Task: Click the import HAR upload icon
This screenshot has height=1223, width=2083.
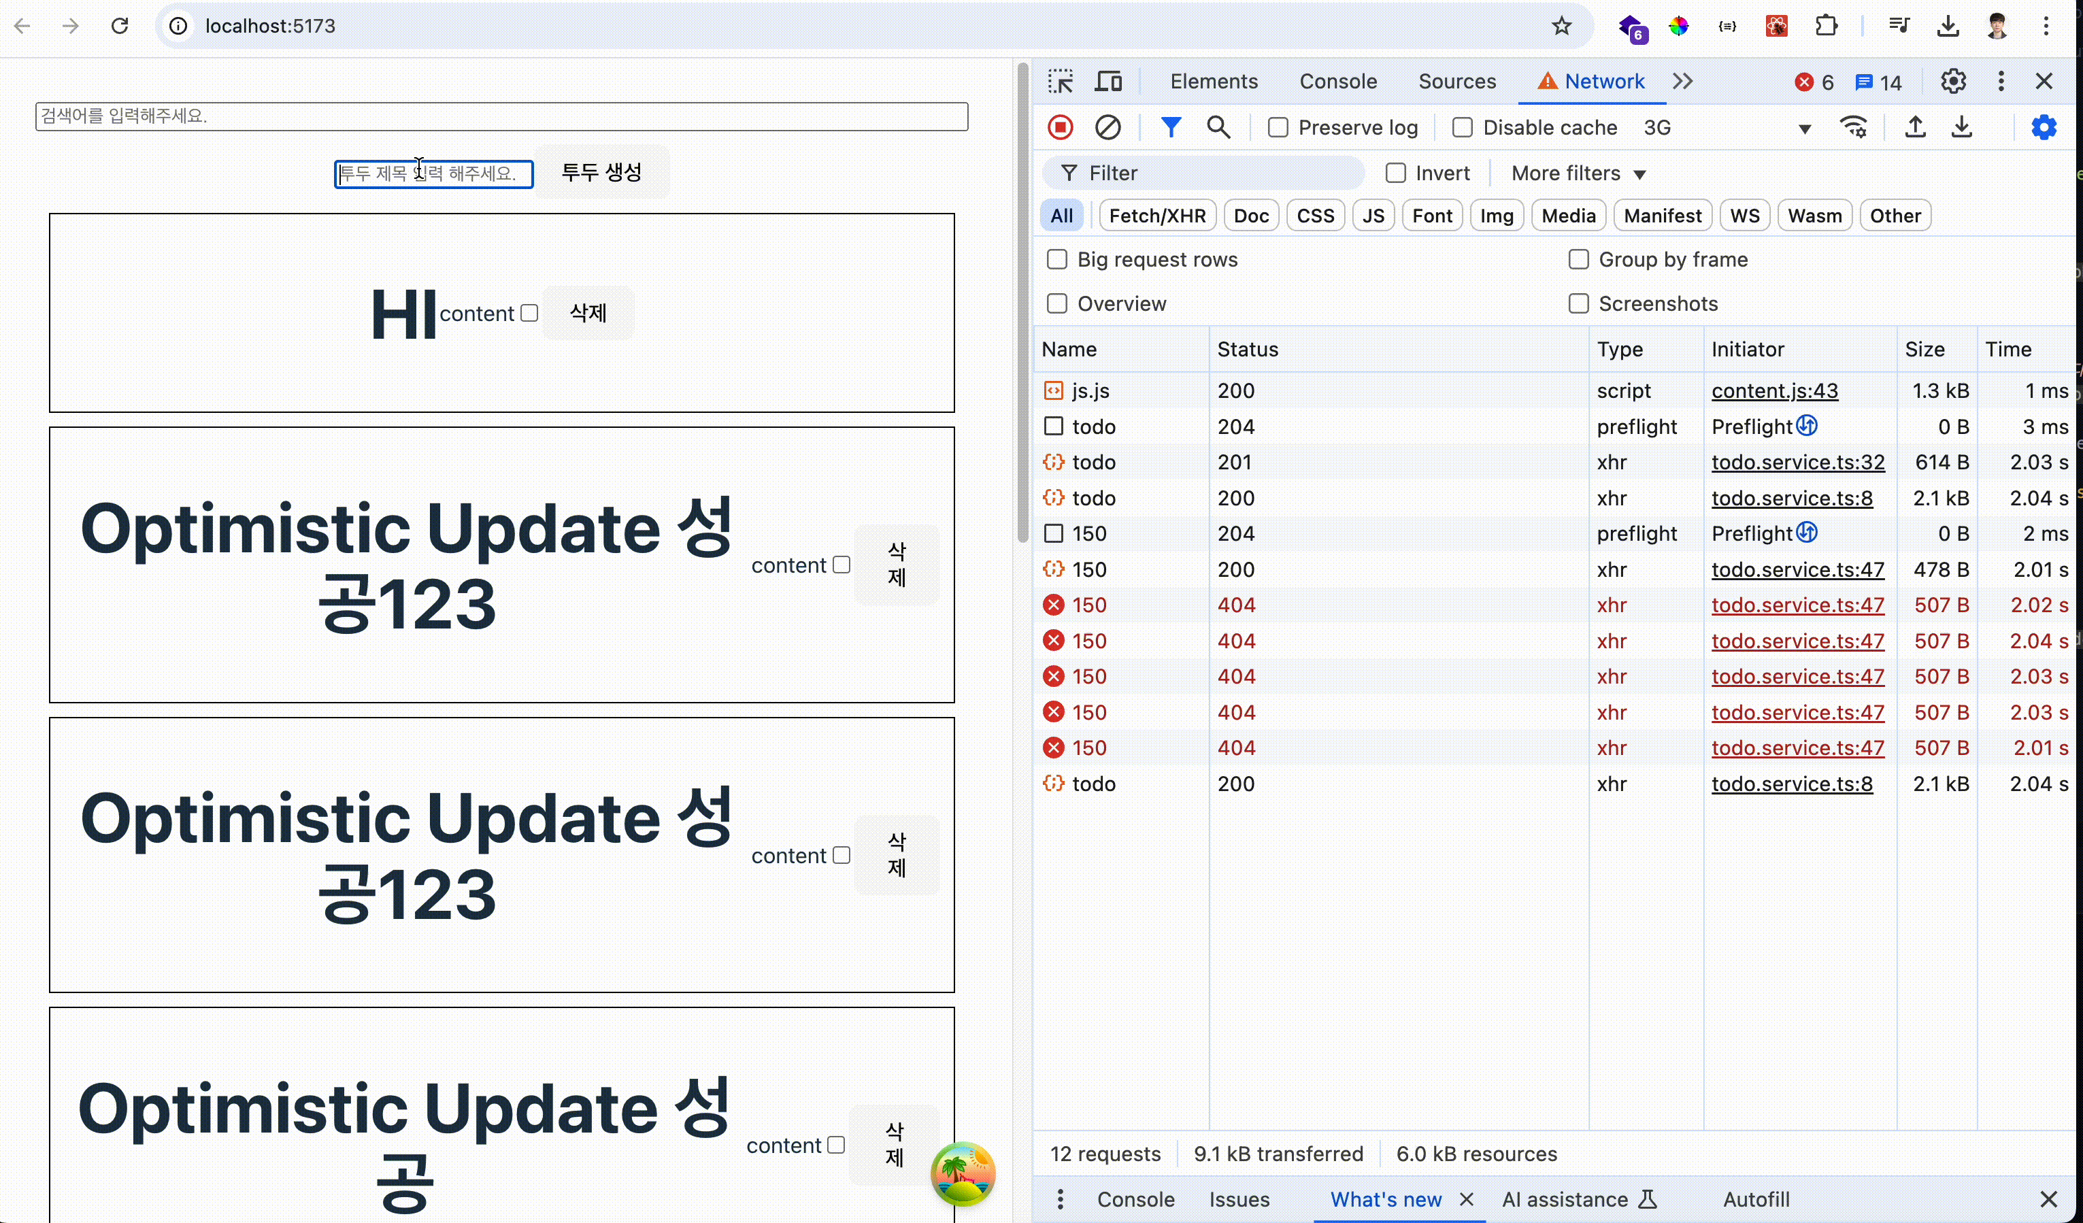Action: pos(1915,127)
